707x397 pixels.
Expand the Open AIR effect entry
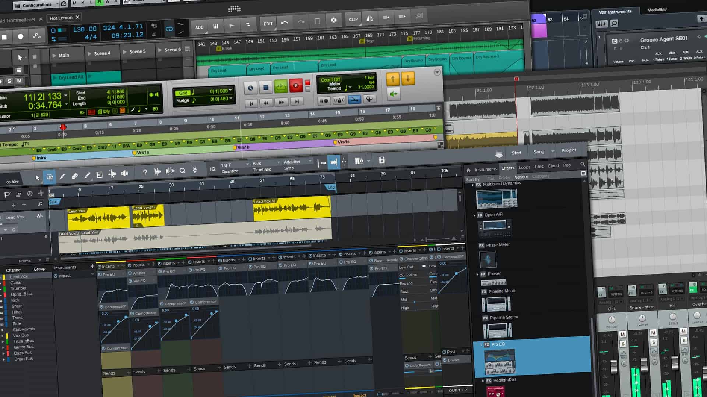click(x=474, y=215)
